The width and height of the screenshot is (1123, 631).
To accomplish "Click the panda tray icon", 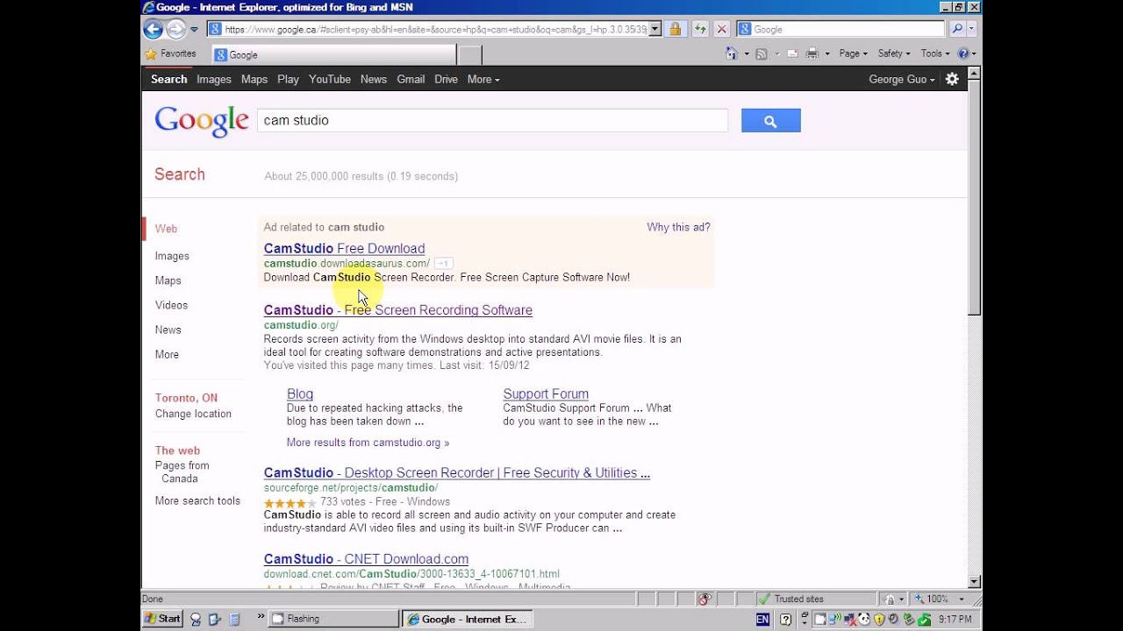I will (865, 620).
